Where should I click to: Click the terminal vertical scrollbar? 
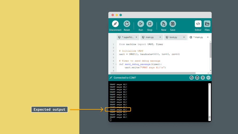210,102
